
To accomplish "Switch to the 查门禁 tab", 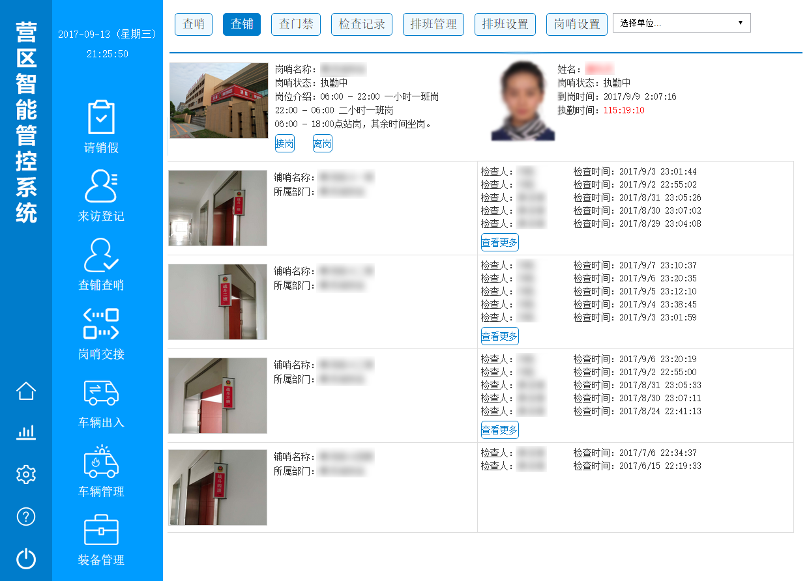I will click(x=296, y=25).
